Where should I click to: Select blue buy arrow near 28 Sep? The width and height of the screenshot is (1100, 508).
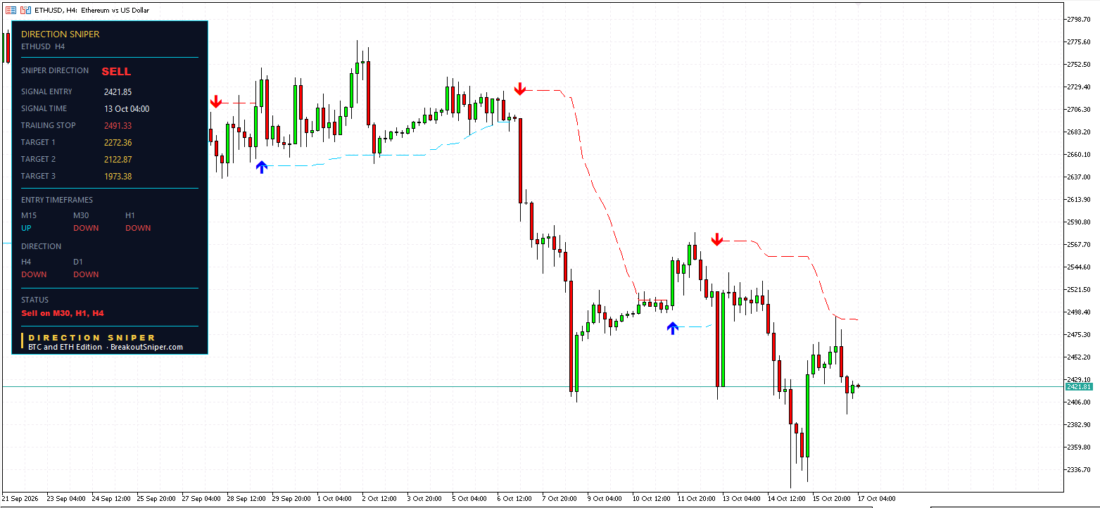click(262, 167)
